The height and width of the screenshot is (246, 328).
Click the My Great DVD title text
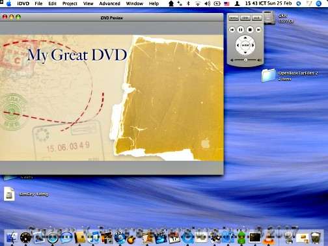(x=77, y=55)
